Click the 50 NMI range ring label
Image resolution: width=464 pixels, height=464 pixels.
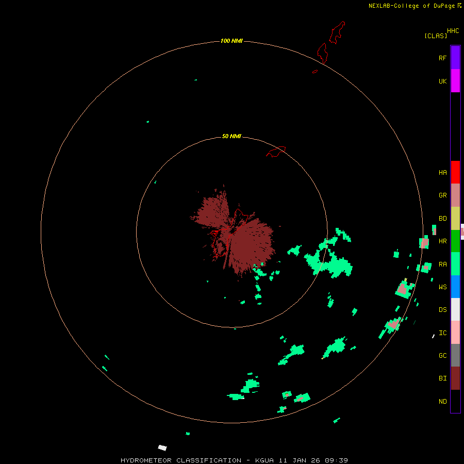[231, 136]
